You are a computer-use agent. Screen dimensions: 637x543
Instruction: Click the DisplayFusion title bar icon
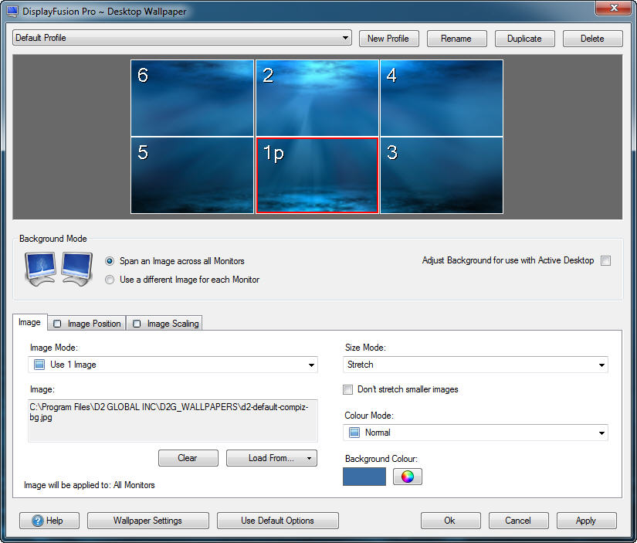pyautogui.click(x=12, y=12)
